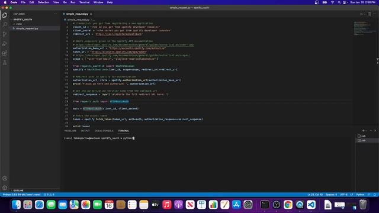Close the terminal panel
This screenshot has height=213, width=379.
pos(375,131)
